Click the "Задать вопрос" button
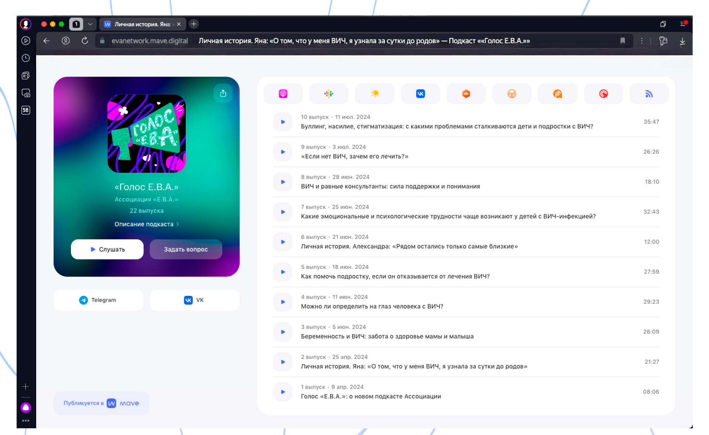 pos(186,249)
